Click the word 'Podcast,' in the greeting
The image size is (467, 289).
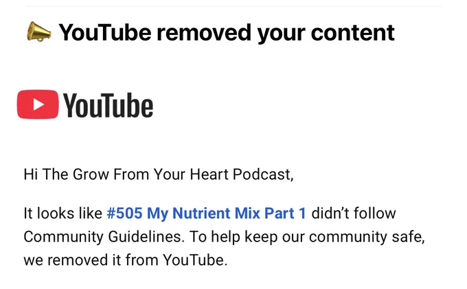click(263, 174)
